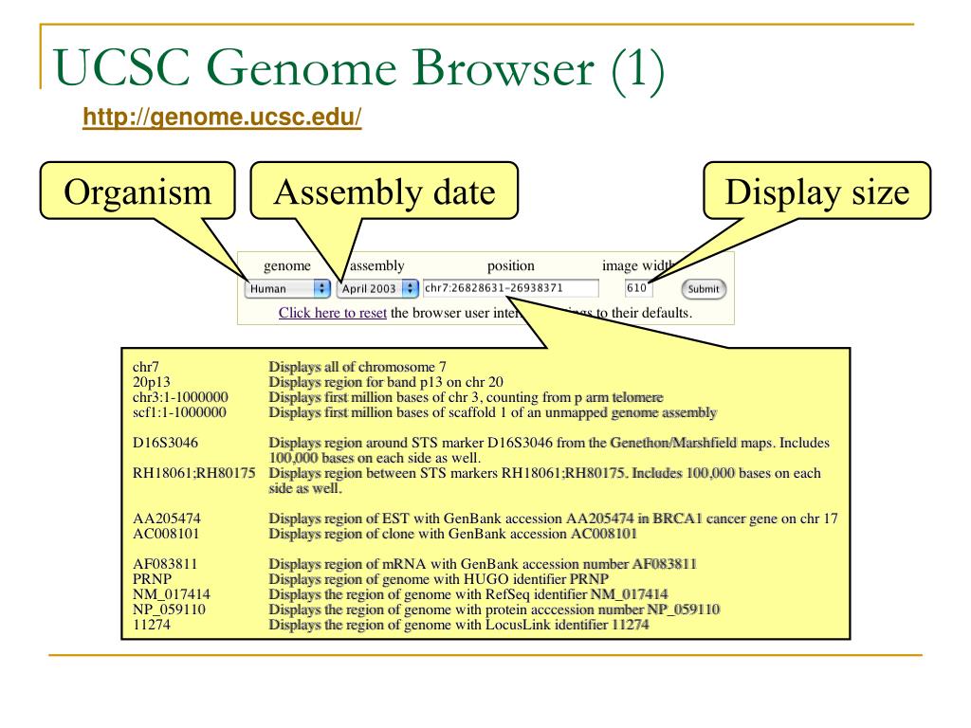
Task: Click the example query 'D16S3046'
Action: pyautogui.click(x=165, y=443)
